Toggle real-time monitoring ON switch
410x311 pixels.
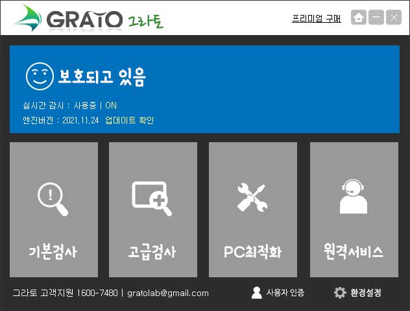click(x=111, y=105)
